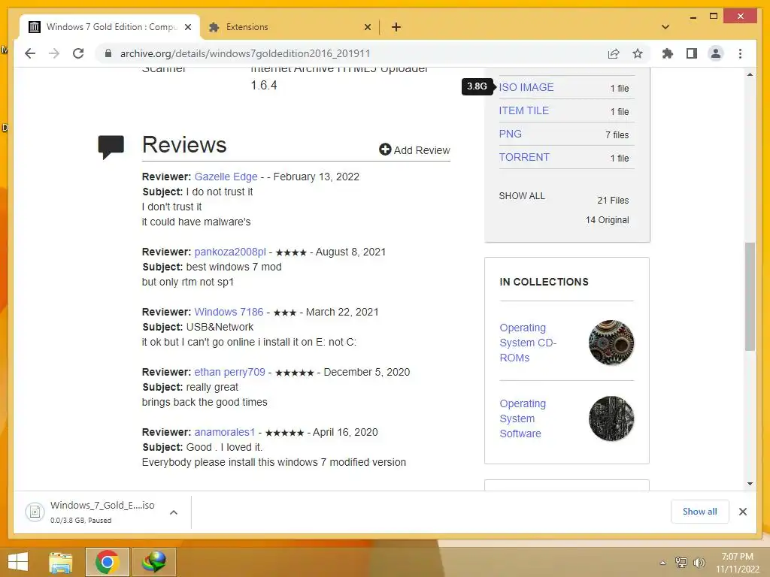Close the downloads bar
The height and width of the screenshot is (577, 770).
click(742, 512)
